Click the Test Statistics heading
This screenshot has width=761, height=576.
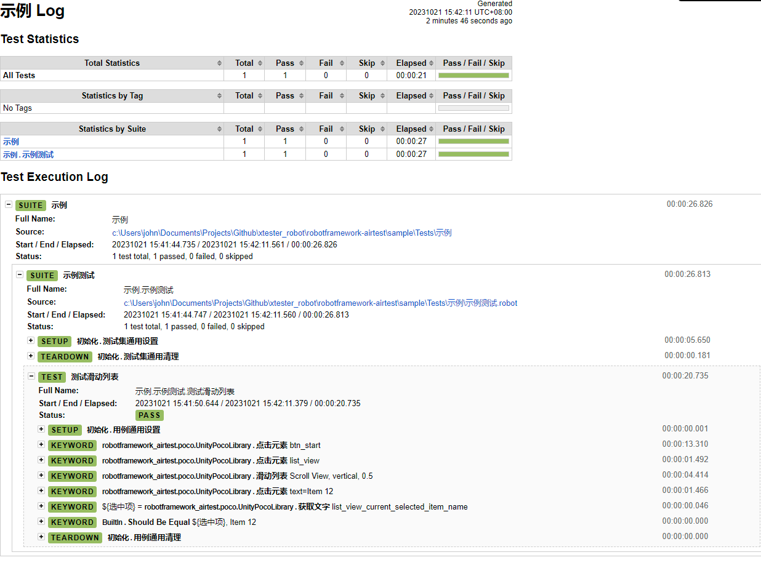(x=40, y=39)
